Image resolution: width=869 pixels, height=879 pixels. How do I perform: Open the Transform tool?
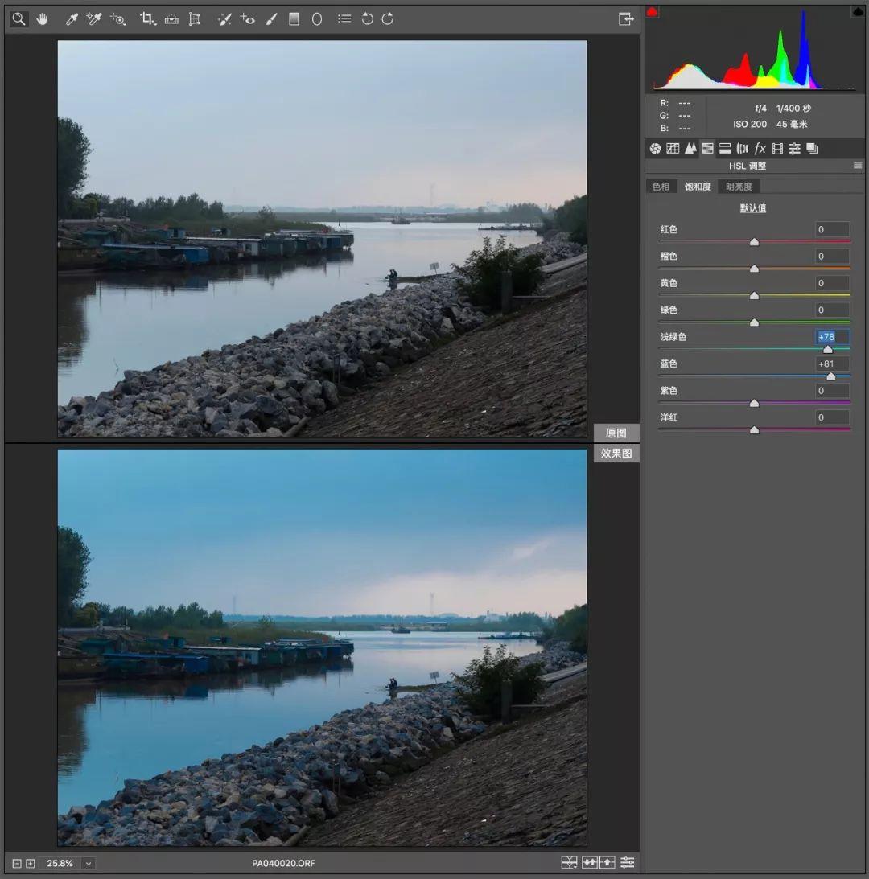pyautogui.click(x=194, y=19)
